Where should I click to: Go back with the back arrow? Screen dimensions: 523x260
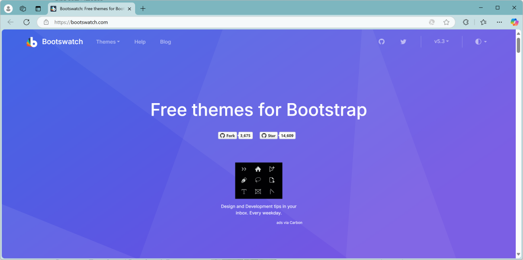point(11,22)
